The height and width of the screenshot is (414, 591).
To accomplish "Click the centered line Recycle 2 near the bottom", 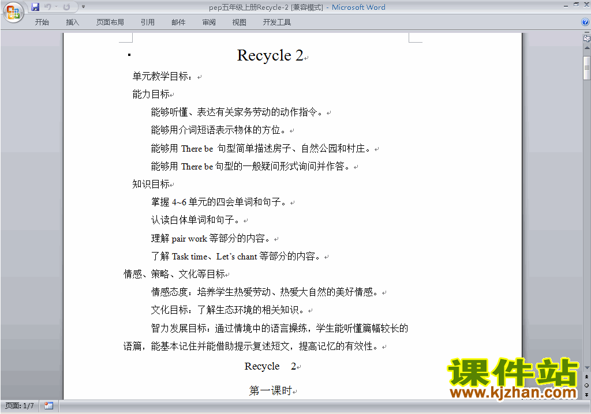I will tap(270, 366).
